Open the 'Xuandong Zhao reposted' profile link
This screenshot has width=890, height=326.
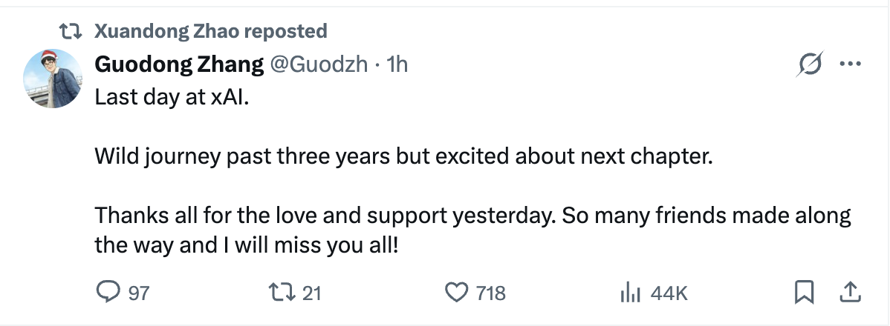[x=211, y=31]
